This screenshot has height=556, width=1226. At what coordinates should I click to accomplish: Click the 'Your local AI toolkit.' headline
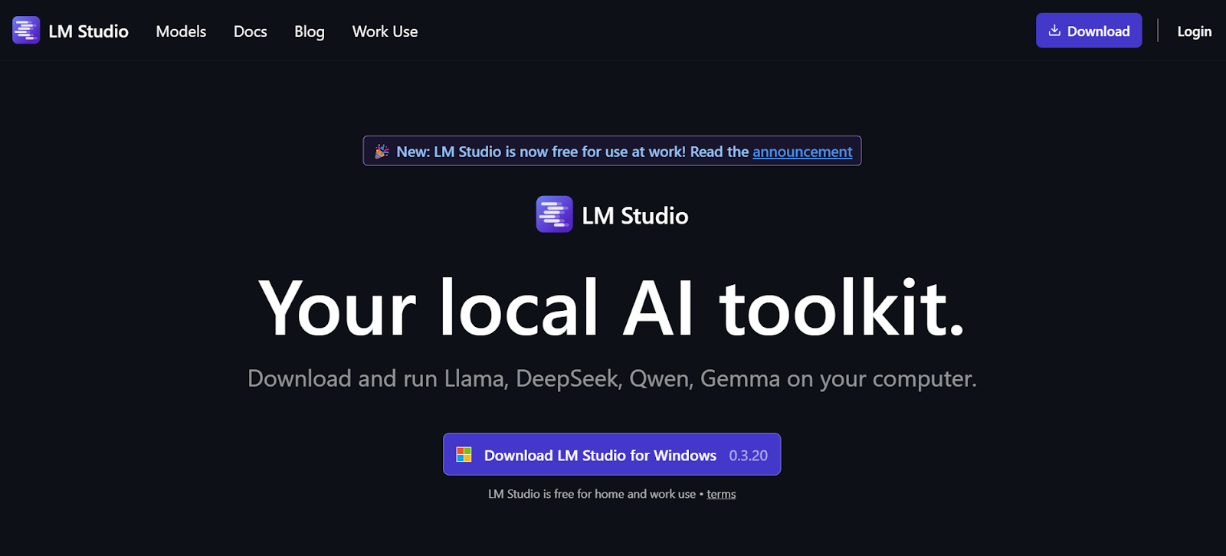[611, 309]
